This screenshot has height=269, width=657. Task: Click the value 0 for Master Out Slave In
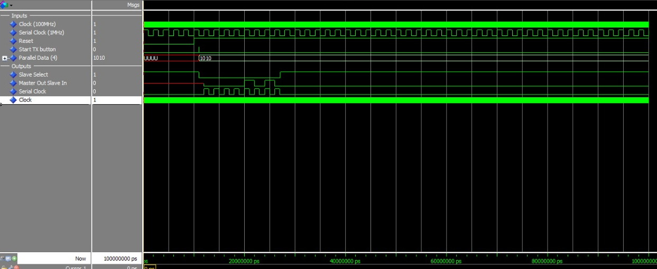[95, 83]
